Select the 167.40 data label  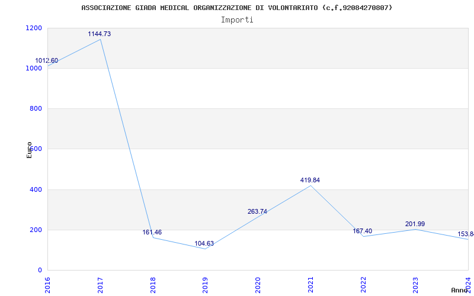[363, 231]
